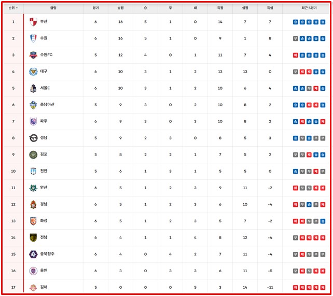The width and height of the screenshot is (333, 296).
Task: Click the 승점 column header
Action: click(x=120, y=8)
